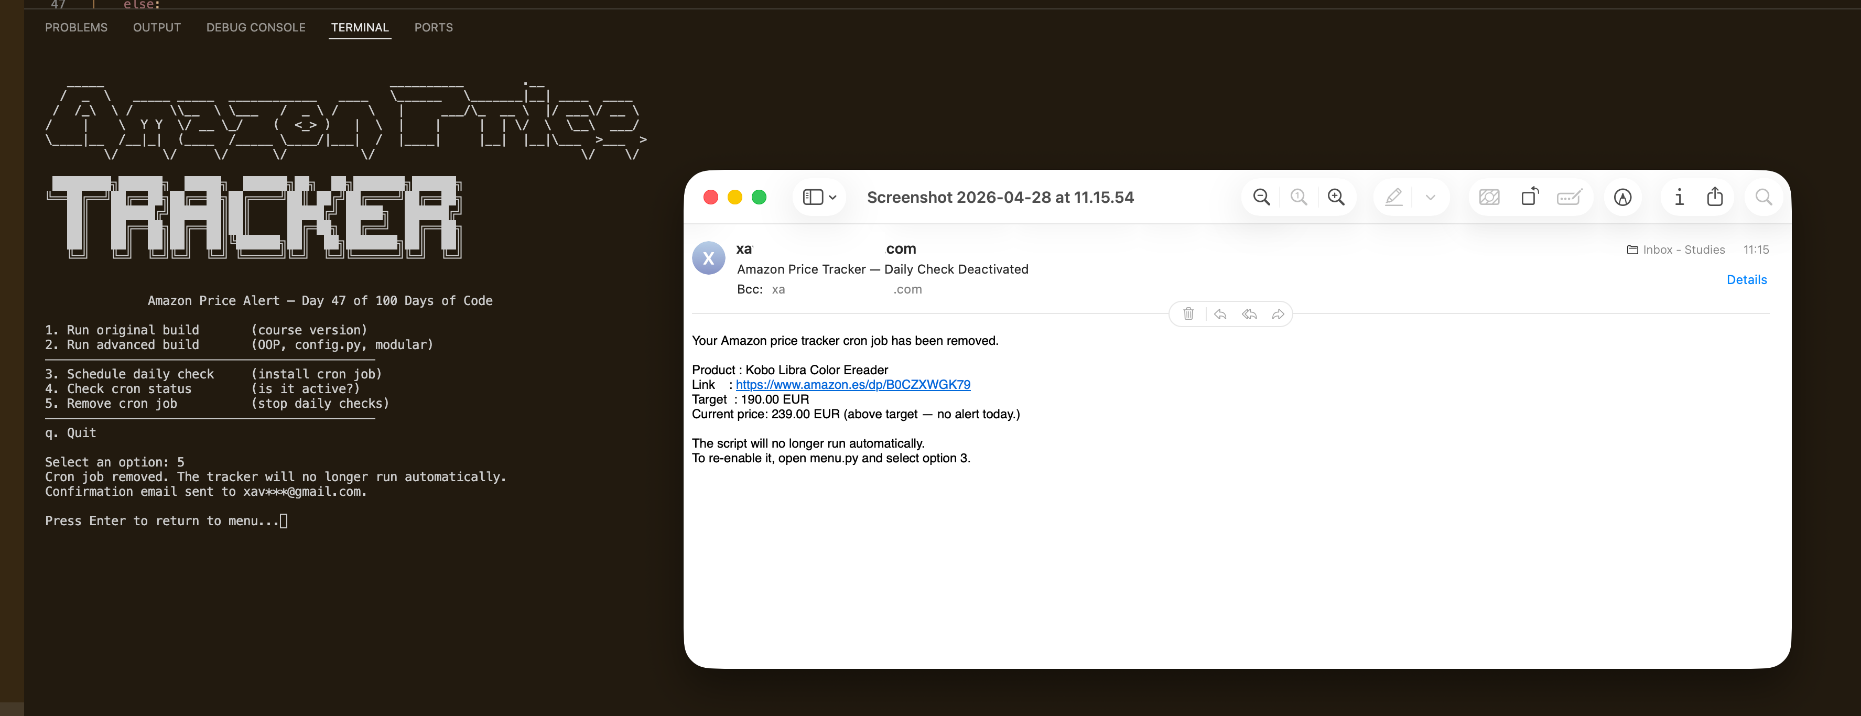Open the Inspector info icon
1861x716 pixels.
[x=1679, y=197]
